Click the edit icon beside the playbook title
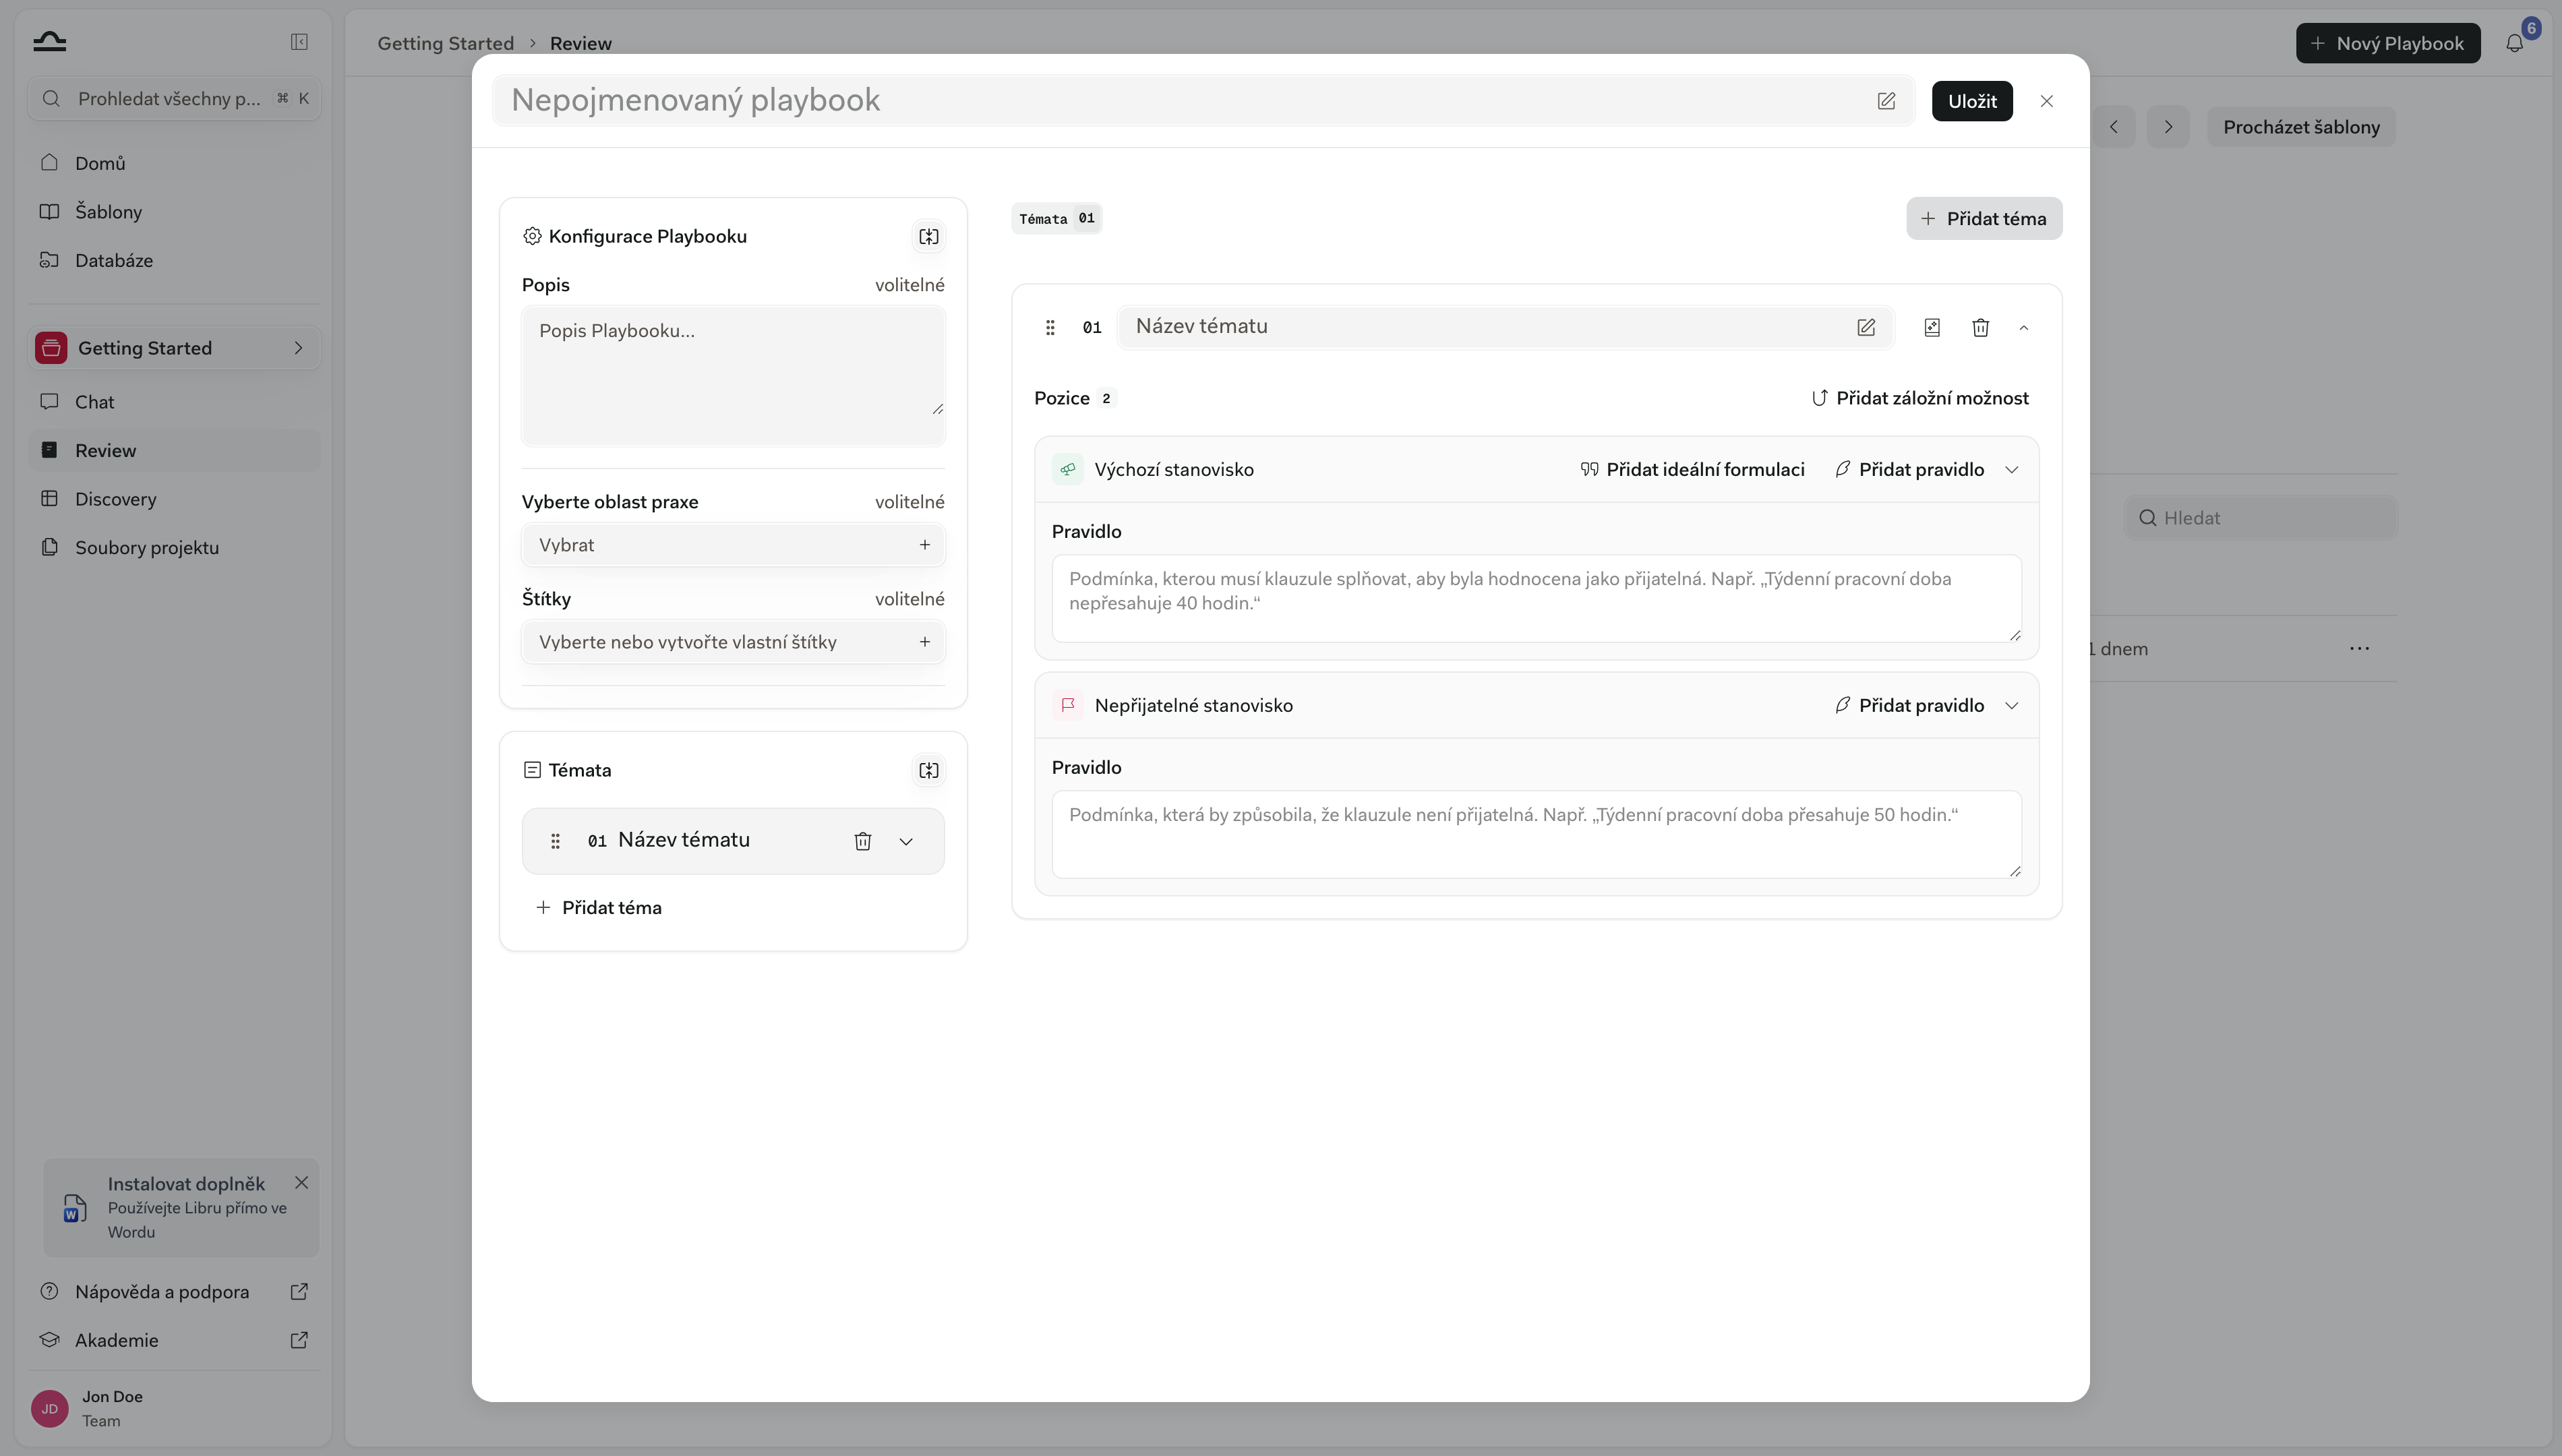Screen dimensions: 2562x1456 tap(1886, 101)
